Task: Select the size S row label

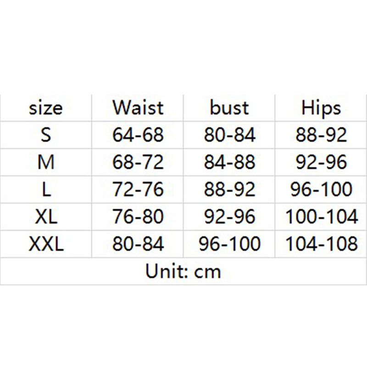Action: 46,135
